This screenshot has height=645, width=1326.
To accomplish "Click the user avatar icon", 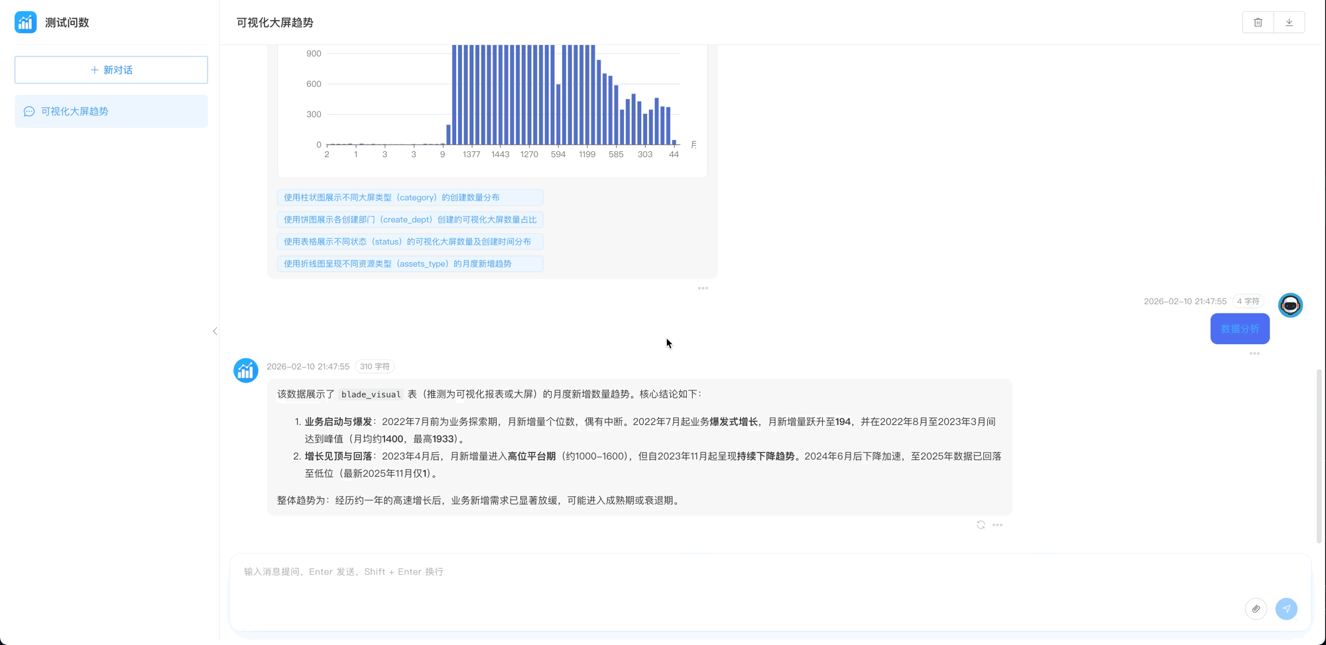I will click(x=1290, y=305).
